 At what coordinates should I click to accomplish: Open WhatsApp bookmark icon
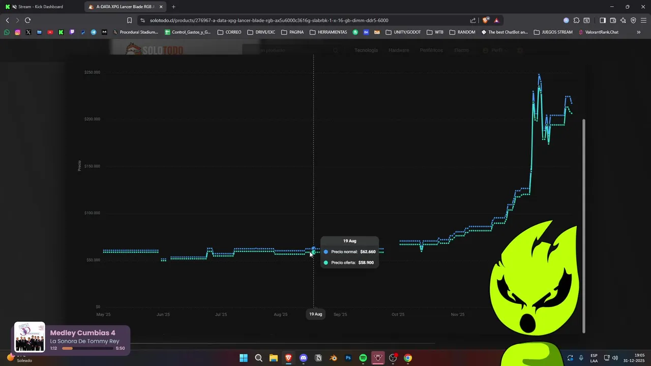(x=7, y=32)
